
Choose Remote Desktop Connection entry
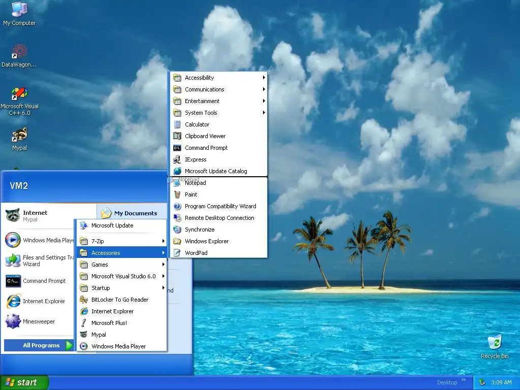pos(219,218)
